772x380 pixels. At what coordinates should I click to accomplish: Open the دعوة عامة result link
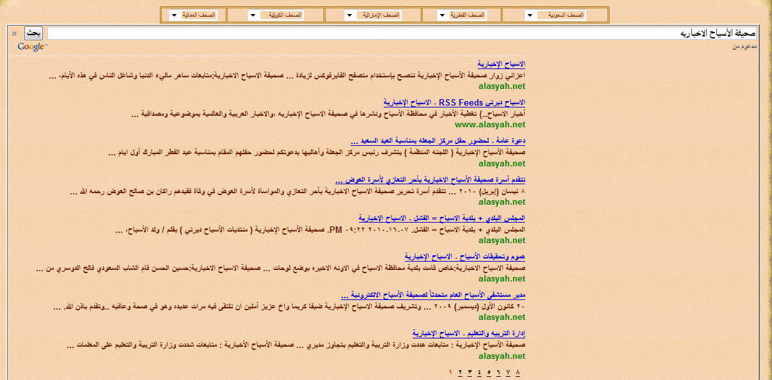point(438,141)
